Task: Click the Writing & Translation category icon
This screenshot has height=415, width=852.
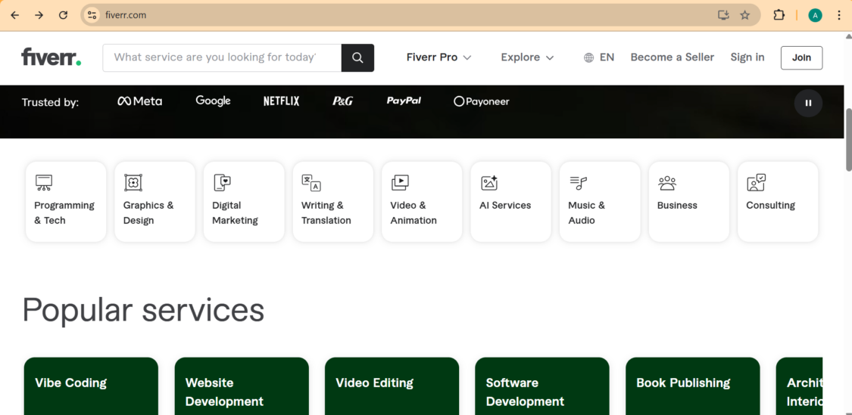Action: coord(311,183)
